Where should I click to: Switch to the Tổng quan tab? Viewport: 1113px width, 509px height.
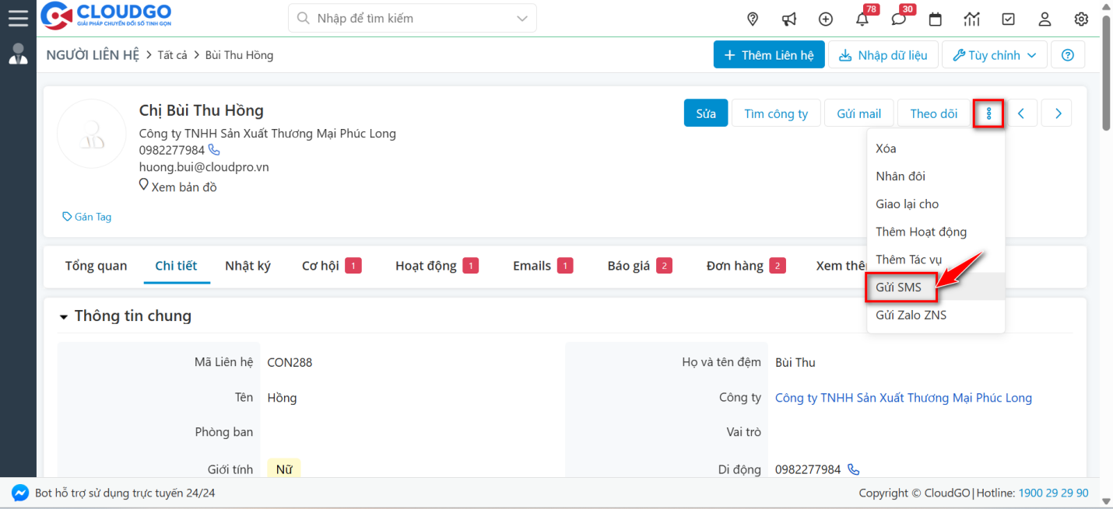coord(95,265)
